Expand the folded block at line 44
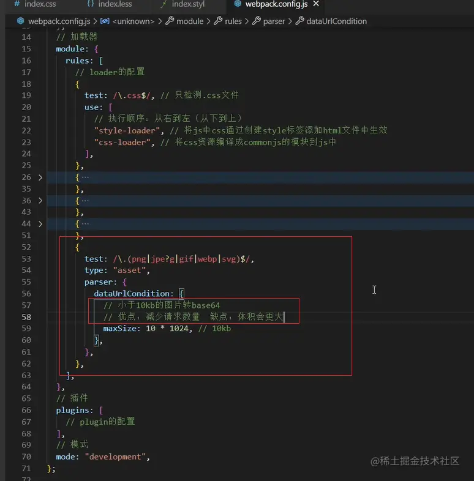The width and height of the screenshot is (474, 481). (40, 224)
